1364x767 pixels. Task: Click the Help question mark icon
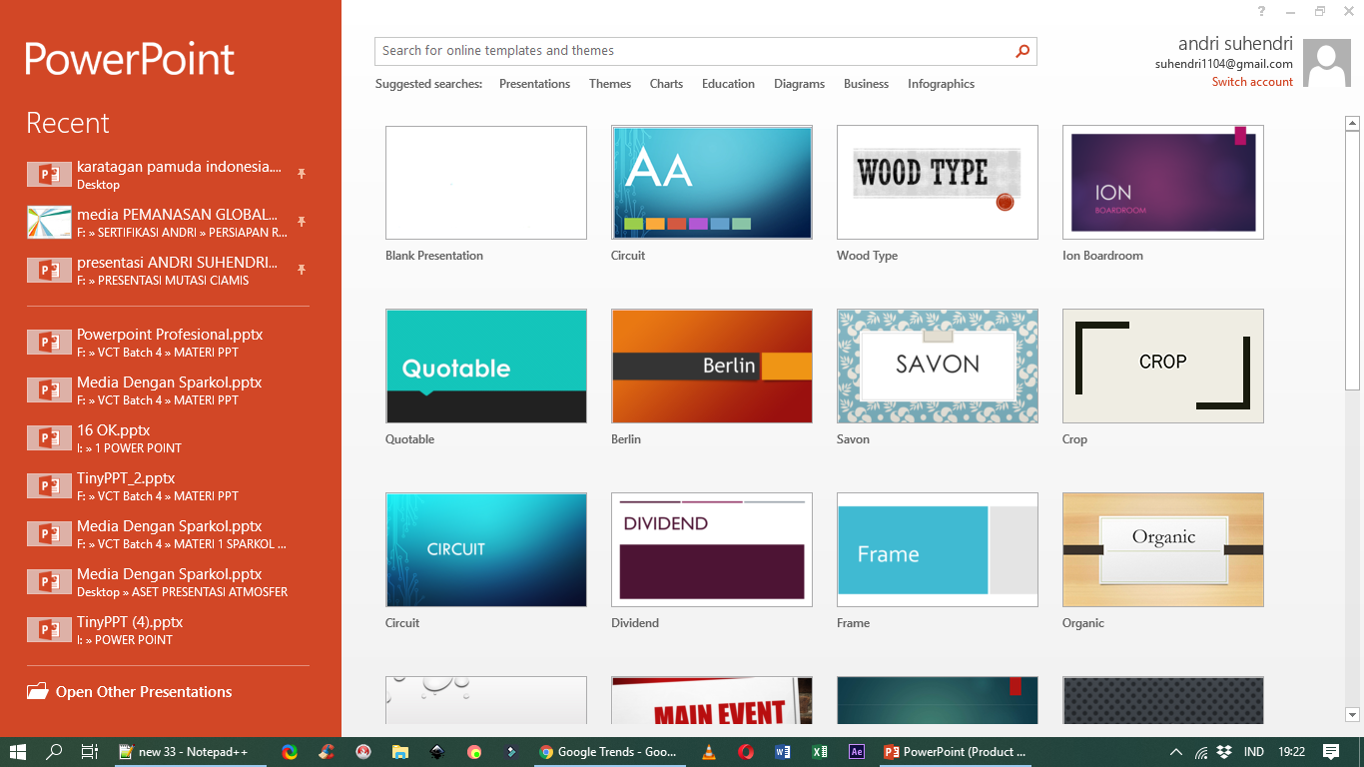tap(1261, 11)
